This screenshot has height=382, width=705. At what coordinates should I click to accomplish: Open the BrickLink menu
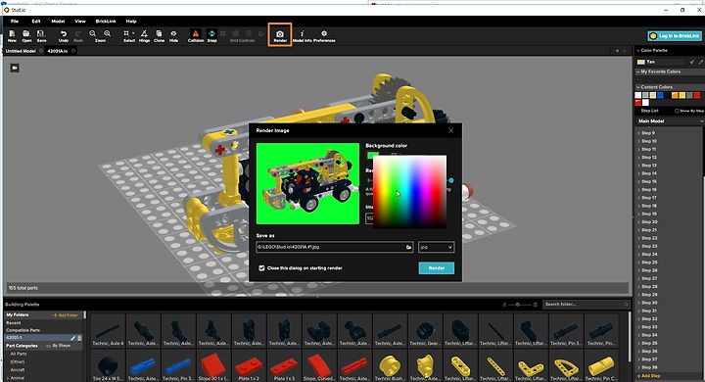pyautogui.click(x=106, y=22)
